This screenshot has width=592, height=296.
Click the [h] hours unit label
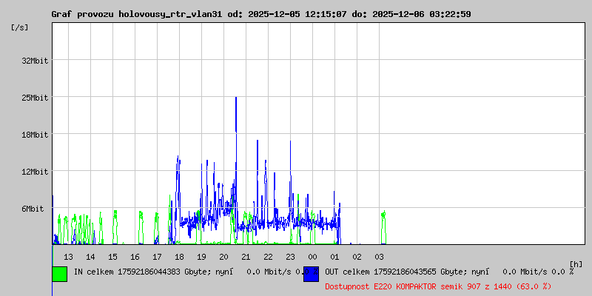click(576, 263)
